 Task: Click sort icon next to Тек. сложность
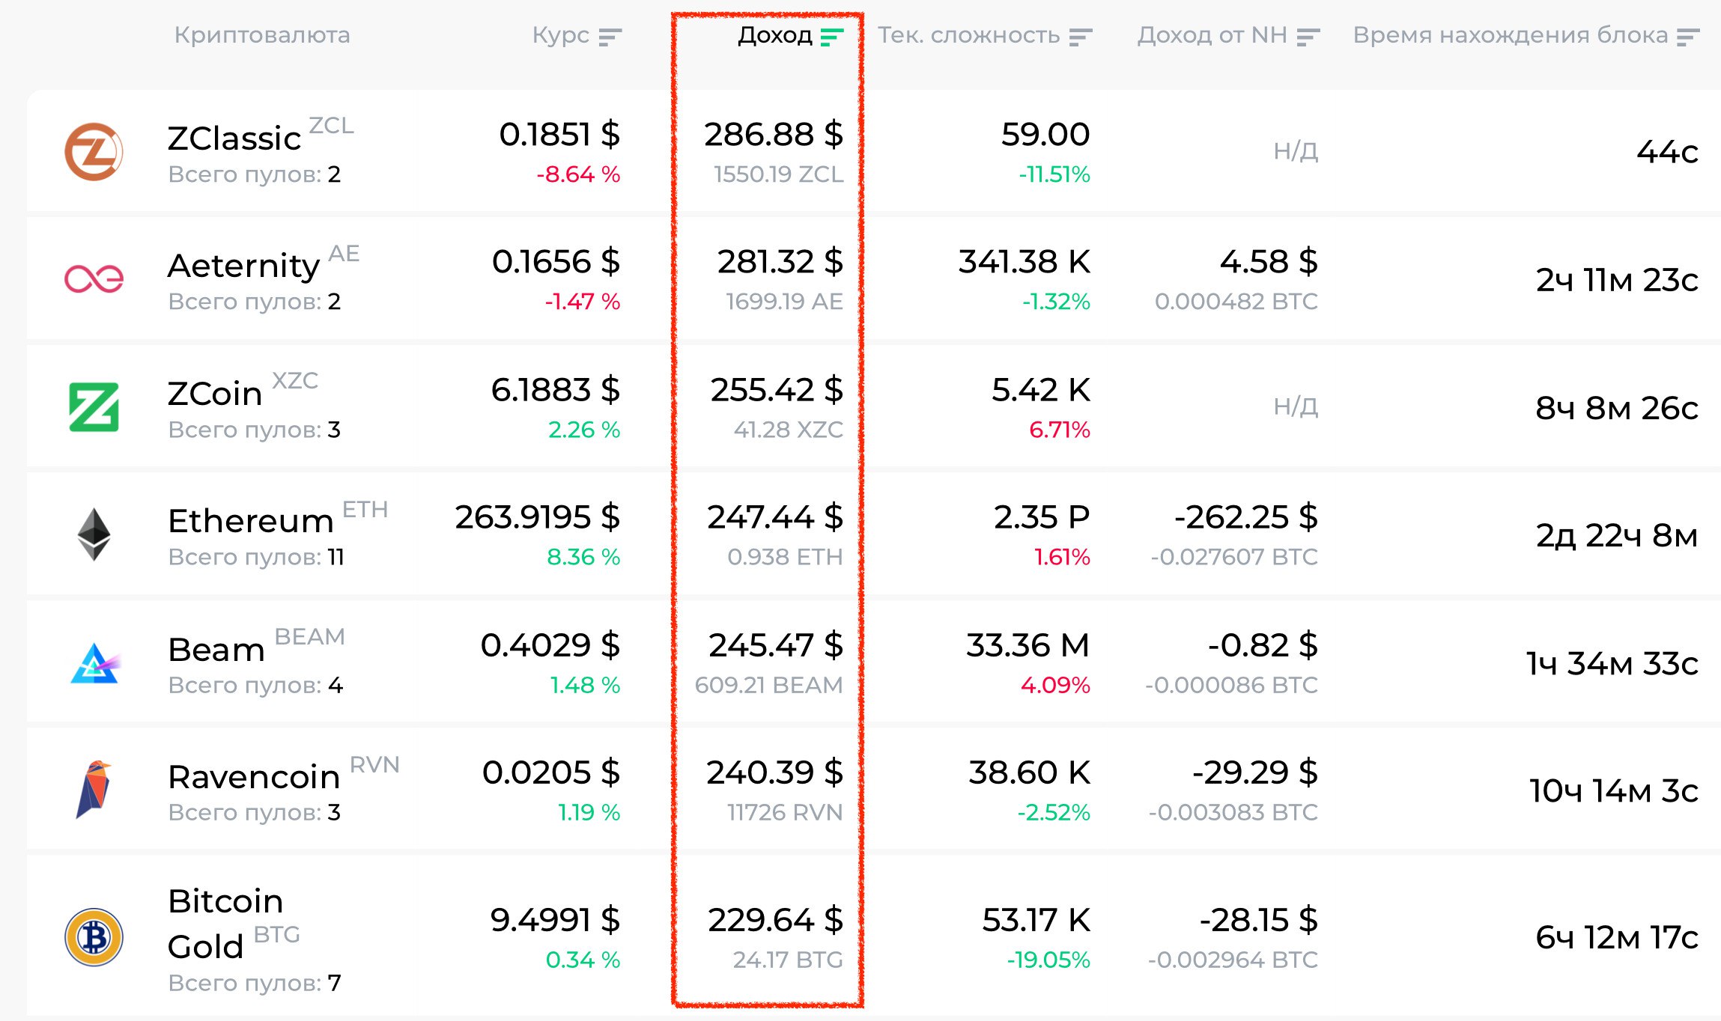click(1081, 37)
